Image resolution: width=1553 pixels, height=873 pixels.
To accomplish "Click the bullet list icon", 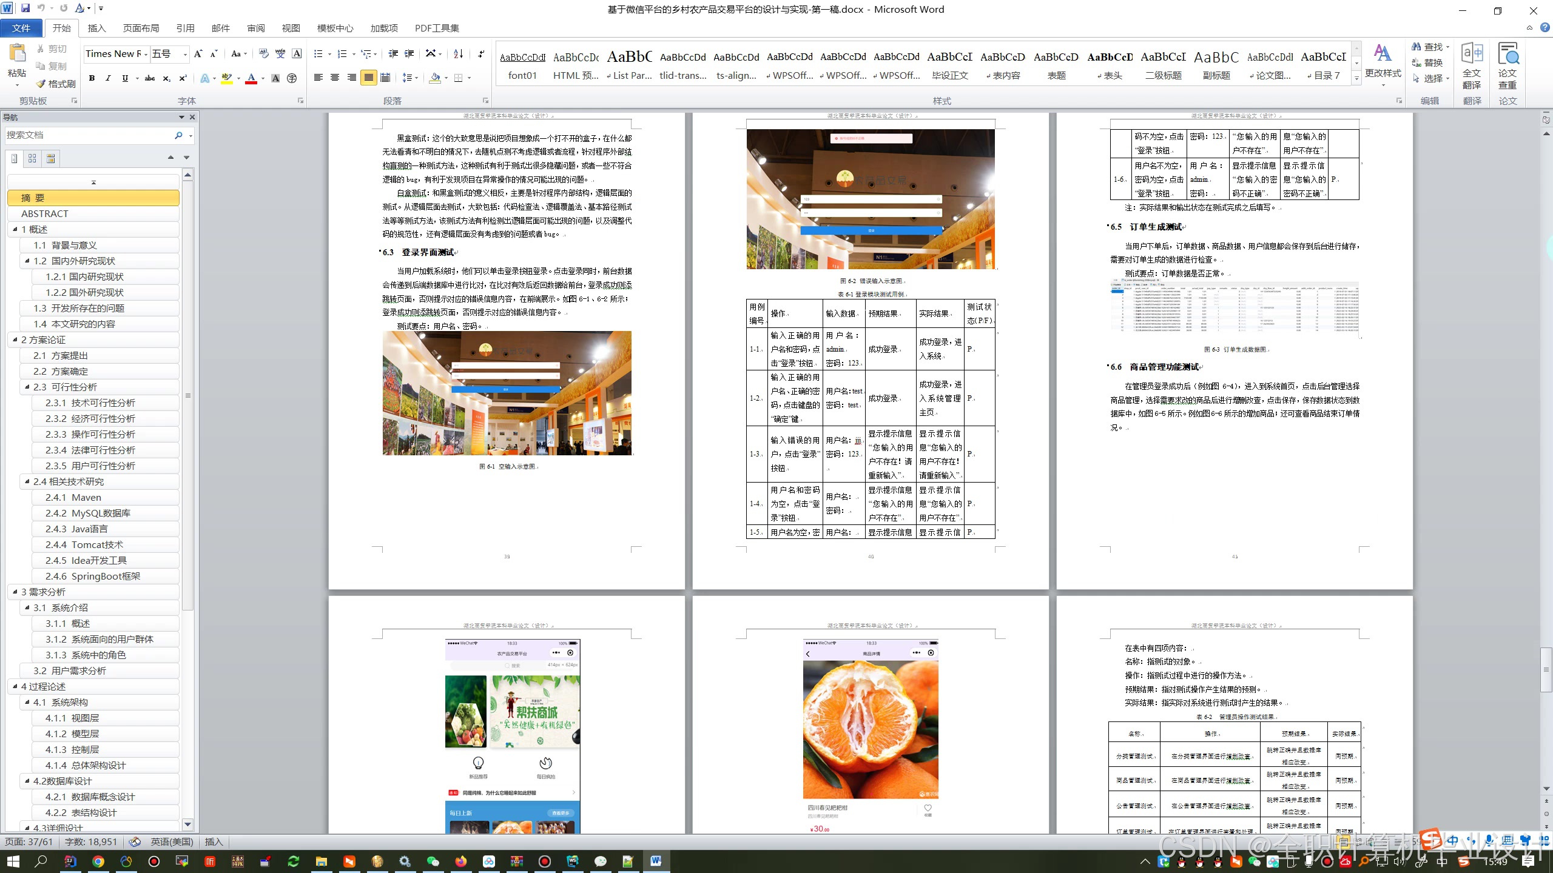I will [318, 54].
